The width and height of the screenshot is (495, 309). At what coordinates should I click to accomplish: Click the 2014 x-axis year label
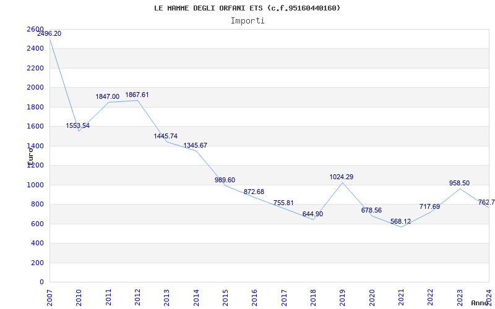click(196, 298)
